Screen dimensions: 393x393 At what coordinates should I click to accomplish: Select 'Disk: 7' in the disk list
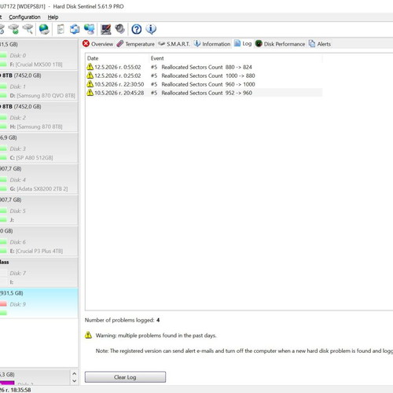click(x=18, y=274)
